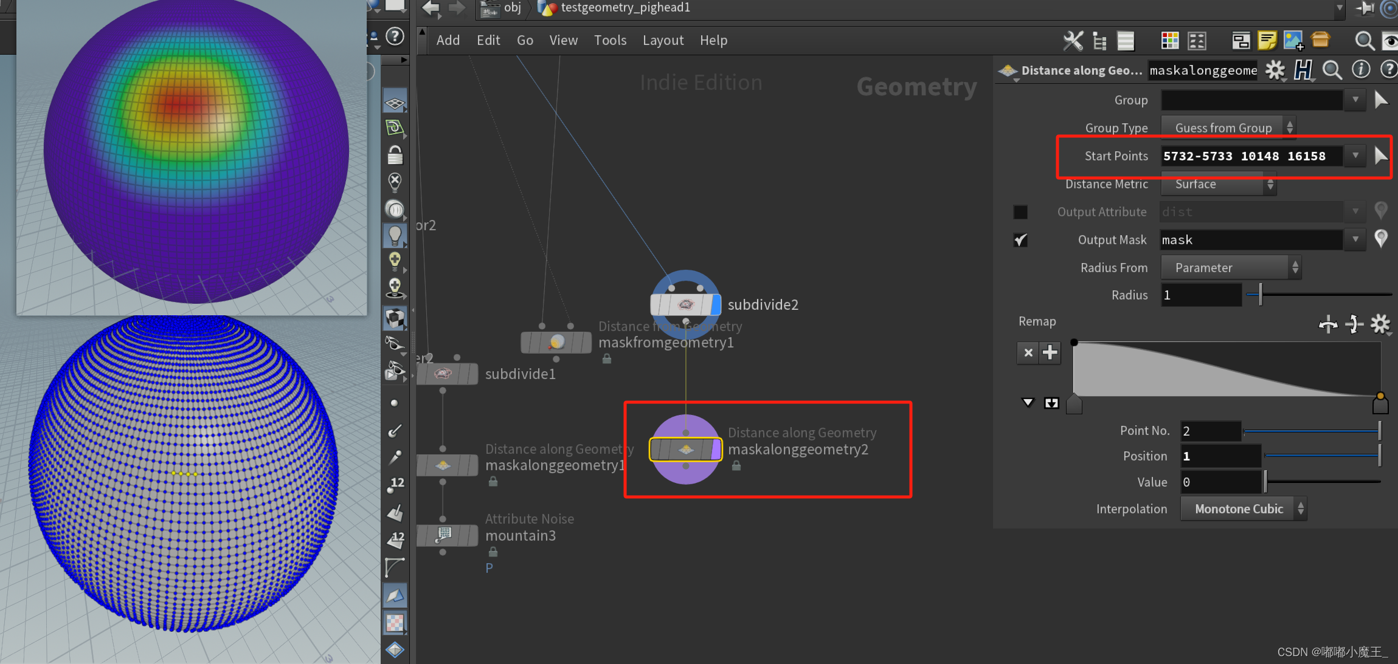Open the Layout menu

click(x=663, y=40)
